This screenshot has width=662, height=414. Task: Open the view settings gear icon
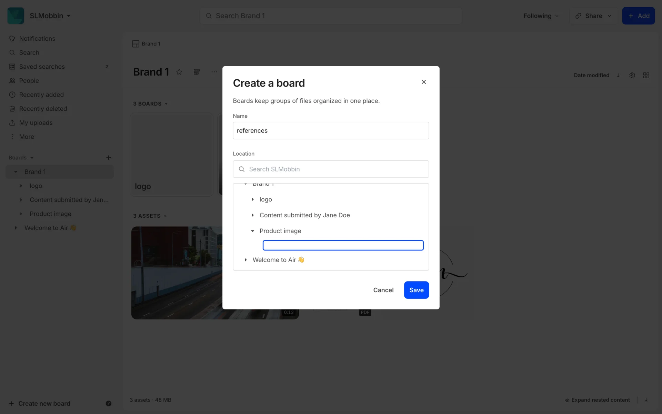[x=632, y=75]
